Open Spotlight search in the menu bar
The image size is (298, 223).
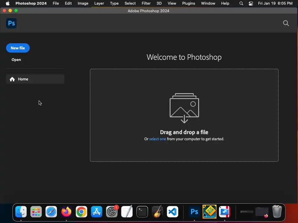pyautogui.click(x=241, y=3)
